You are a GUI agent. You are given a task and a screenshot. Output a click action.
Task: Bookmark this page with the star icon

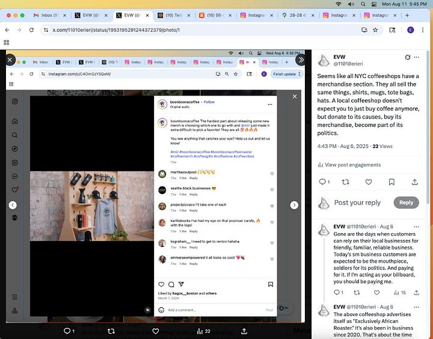(x=375, y=30)
